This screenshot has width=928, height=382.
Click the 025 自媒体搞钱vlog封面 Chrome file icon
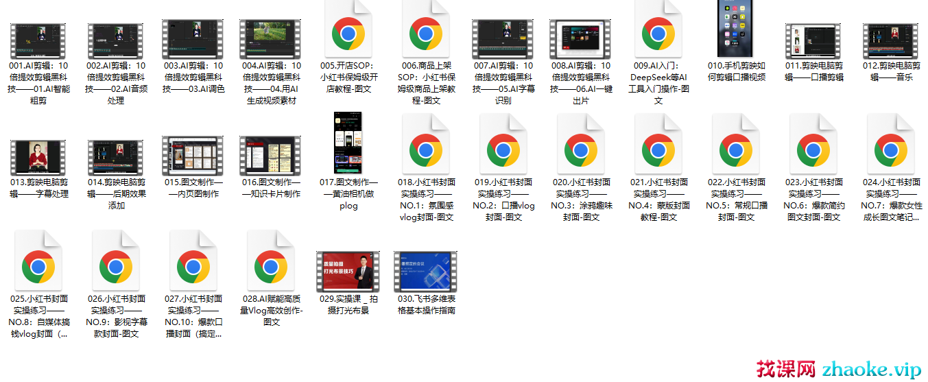(38, 265)
